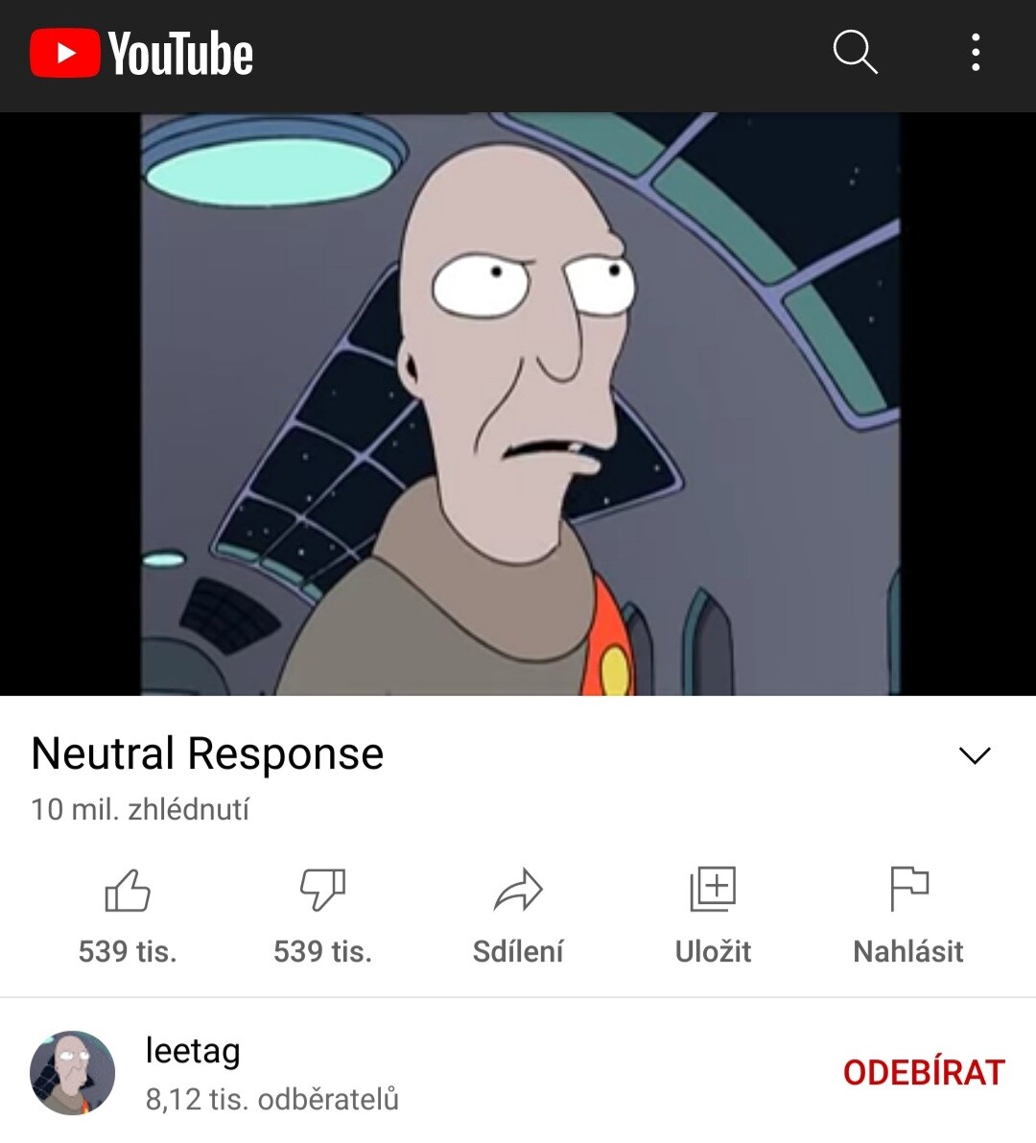Tap the video player frame
1036x1143 pixels.
[518, 404]
